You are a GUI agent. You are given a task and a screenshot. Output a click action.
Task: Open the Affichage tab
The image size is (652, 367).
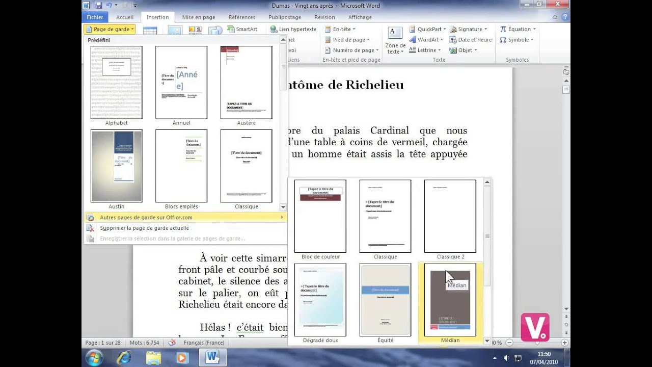[x=360, y=17]
